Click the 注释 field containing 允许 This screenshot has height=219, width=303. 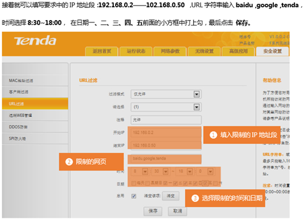[x=166, y=120]
